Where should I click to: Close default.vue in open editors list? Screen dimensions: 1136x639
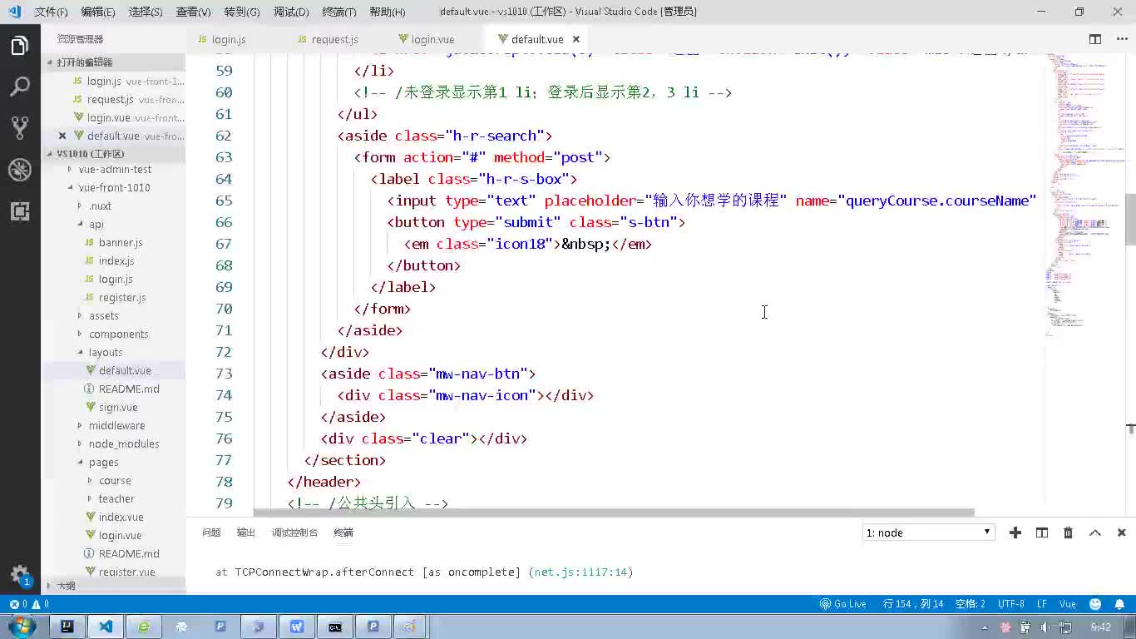click(x=62, y=136)
